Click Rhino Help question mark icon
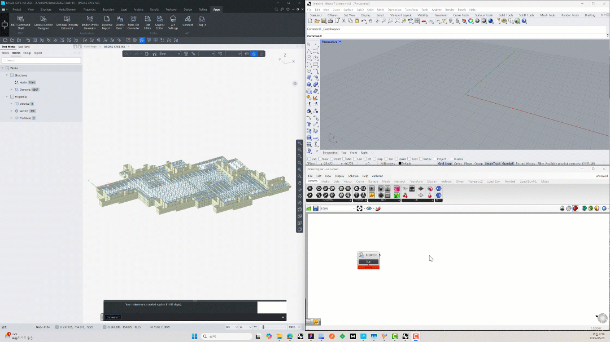The height and width of the screenshot is (342, 610). coord(524,21)
